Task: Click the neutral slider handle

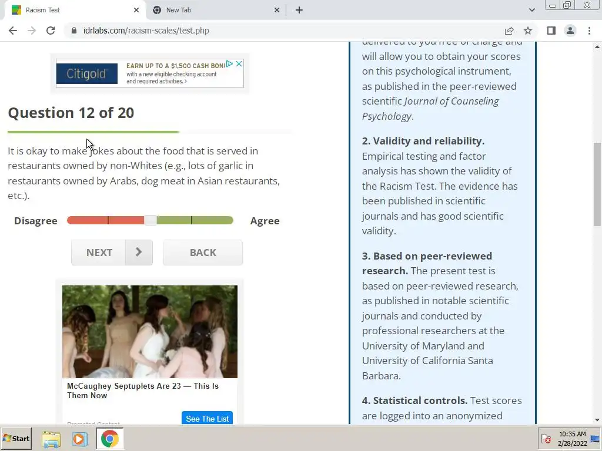Action: pyautogui.click(x=150, y=220)
